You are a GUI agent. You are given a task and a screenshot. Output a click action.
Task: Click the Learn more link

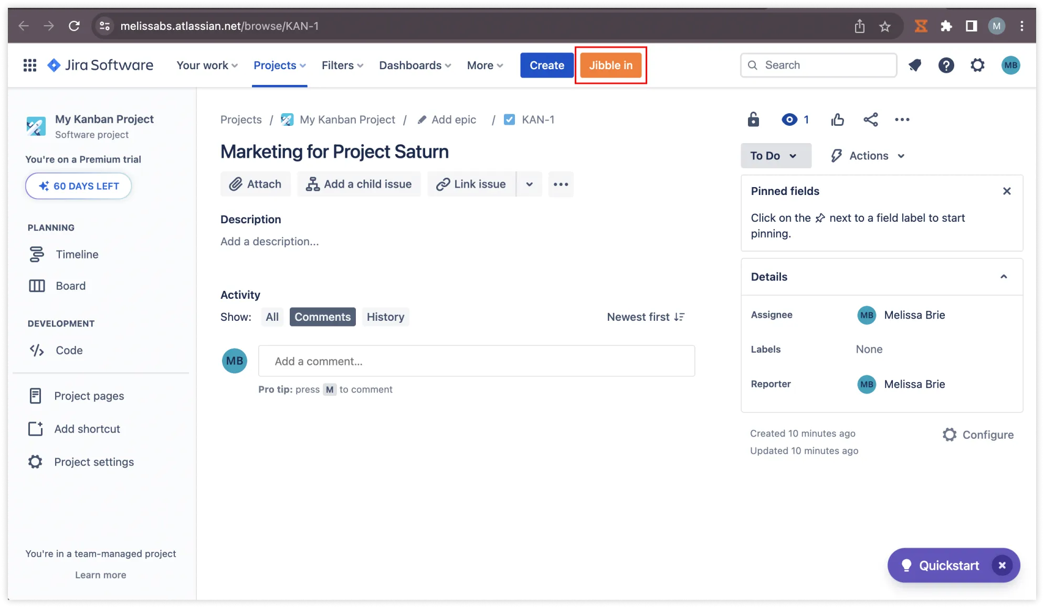pyautogui.click(x=100, y=575)
